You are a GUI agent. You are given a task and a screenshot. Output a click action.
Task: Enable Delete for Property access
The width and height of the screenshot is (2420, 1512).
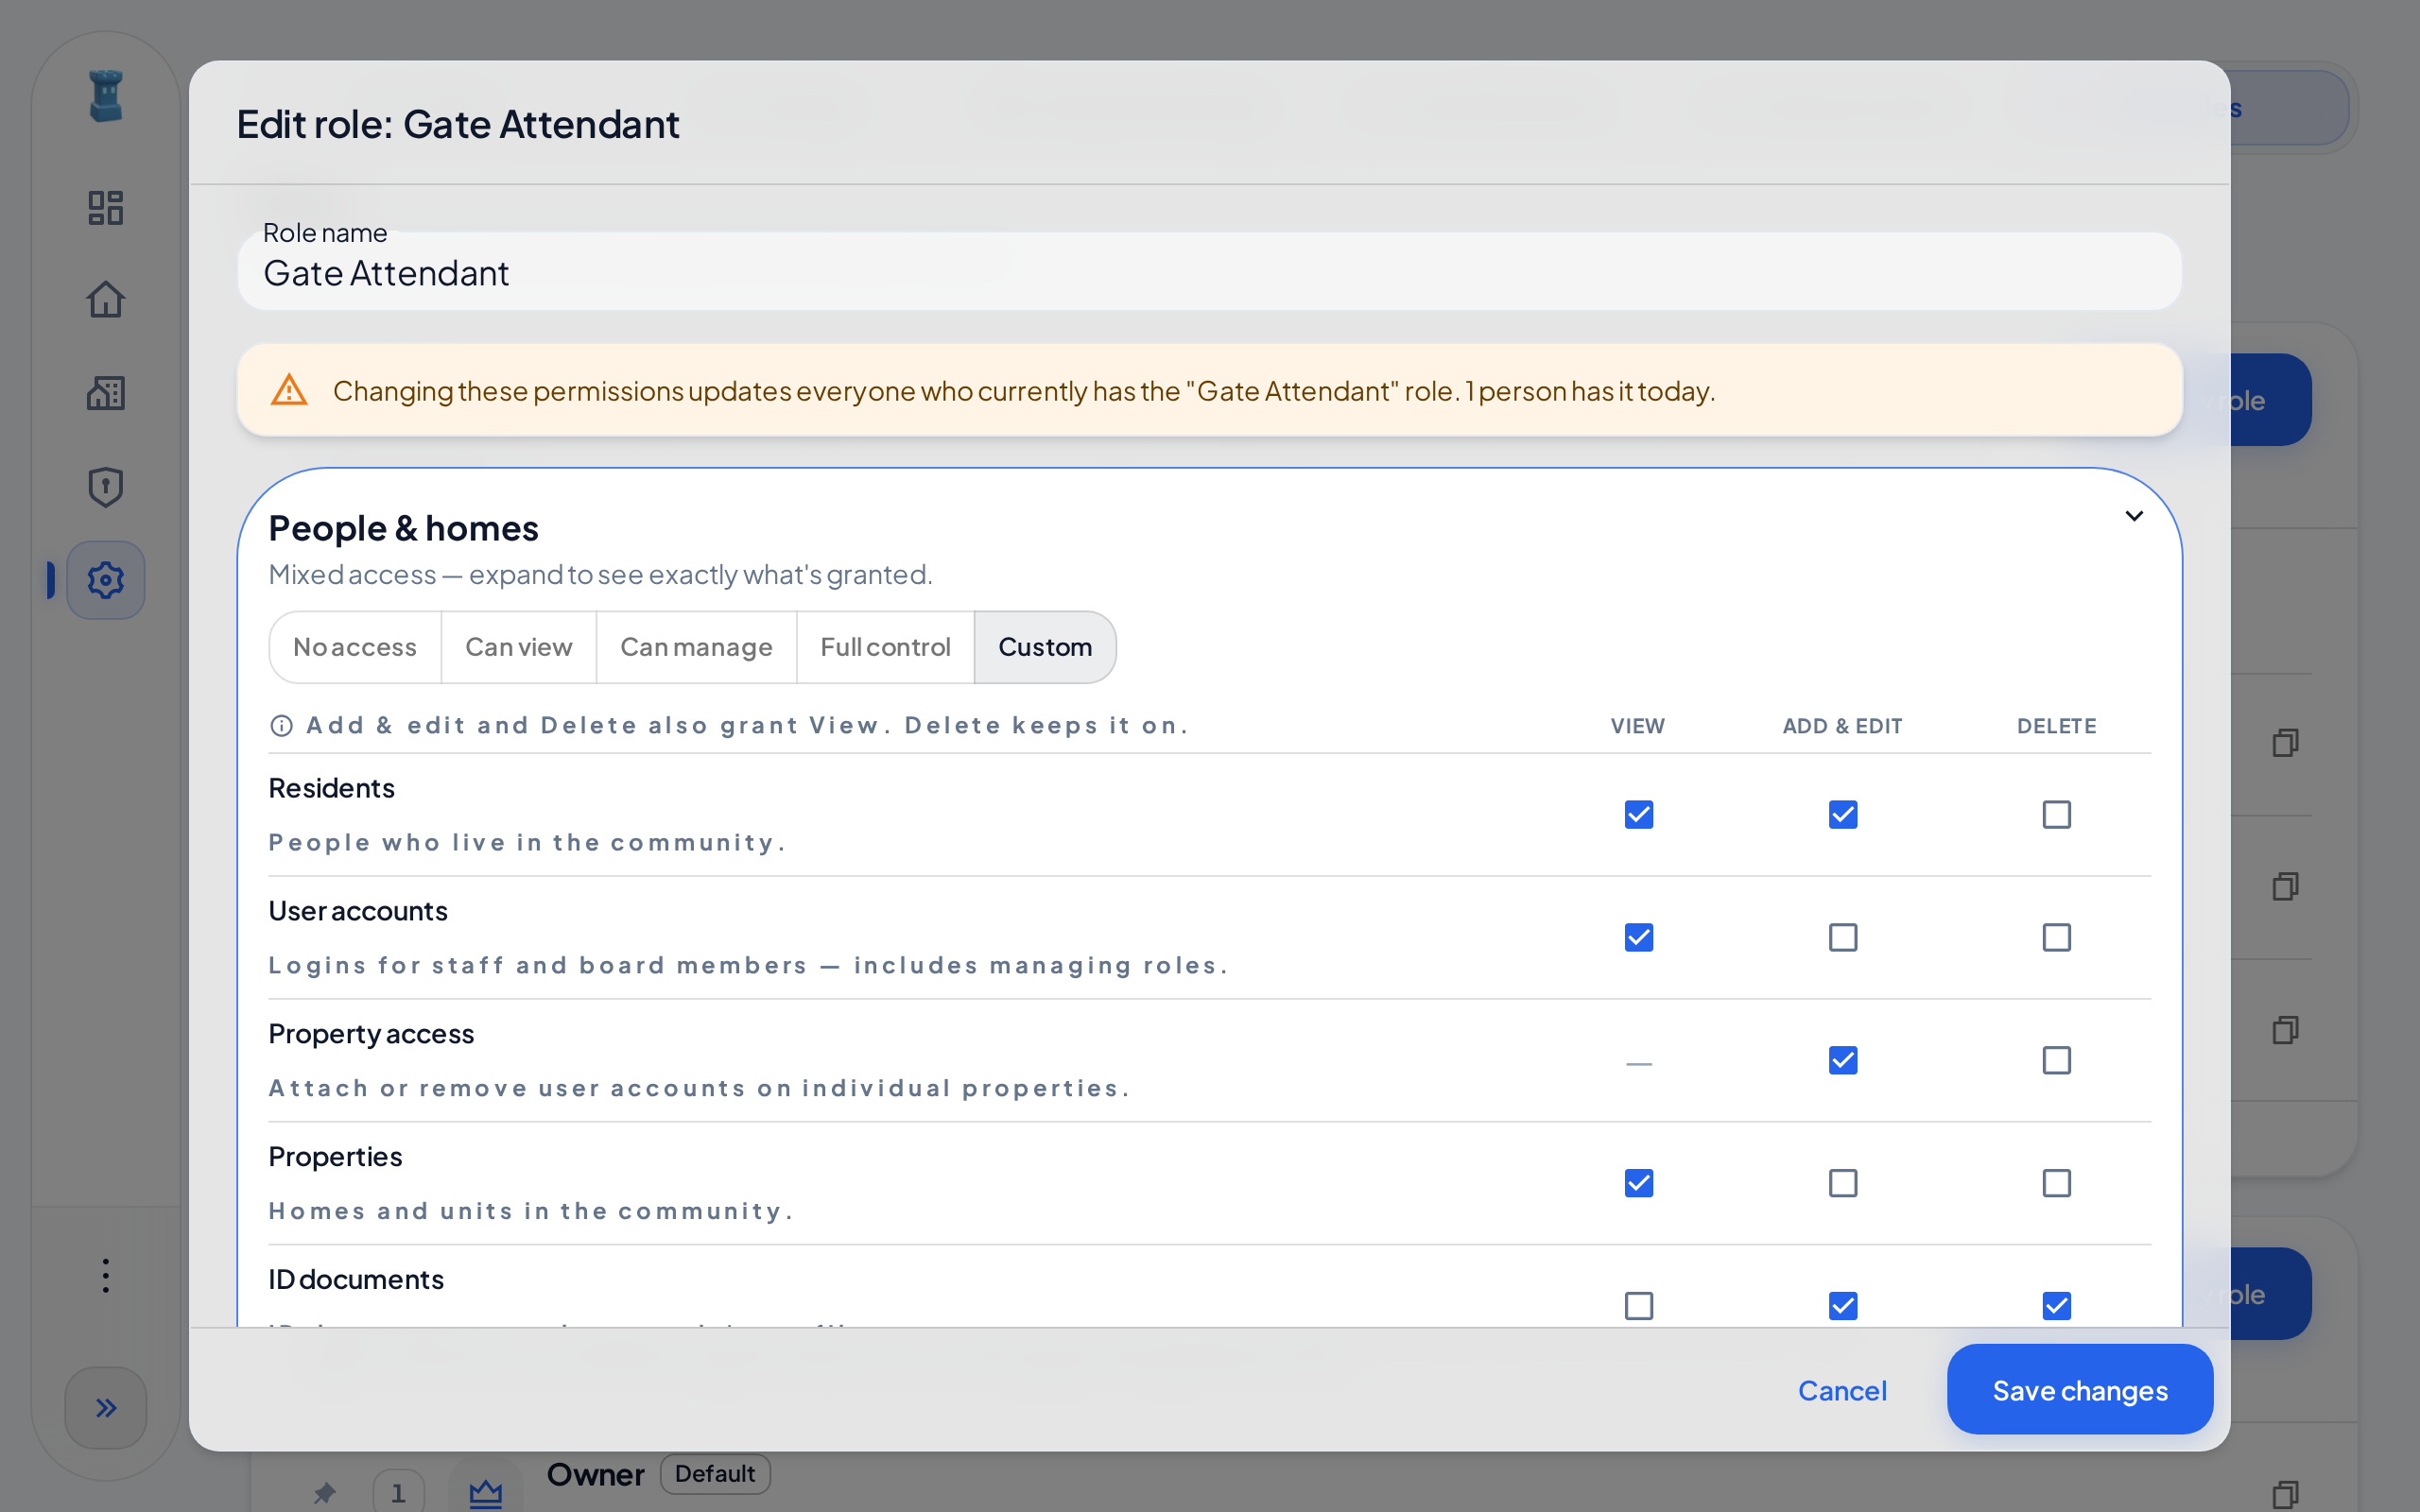2057,1061
